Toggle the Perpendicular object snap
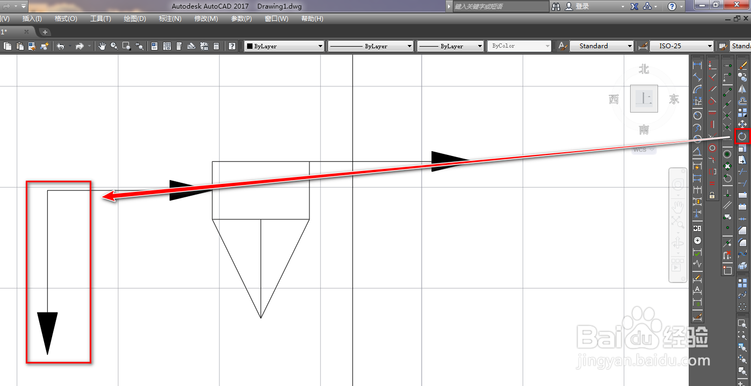The height and width of the screenshot is (386, 751). tap(727, 192)
